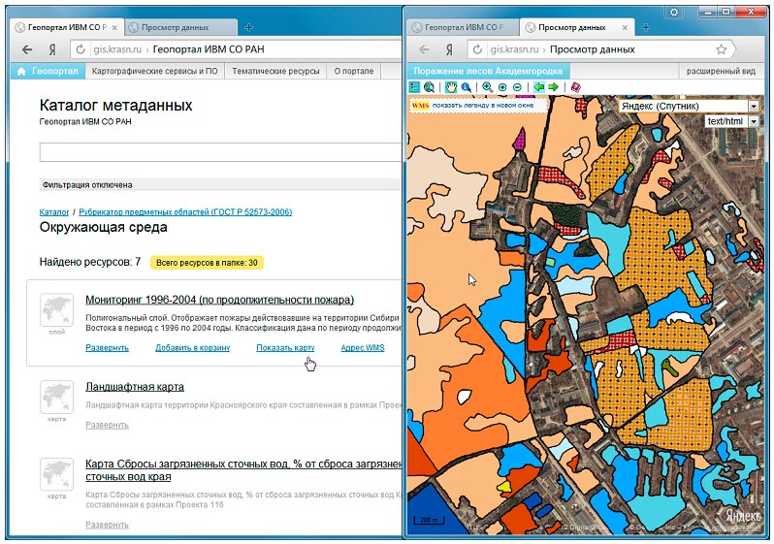
Task: Click the Показать карту link
Action: pyautogui.click(x=285, y=347)
